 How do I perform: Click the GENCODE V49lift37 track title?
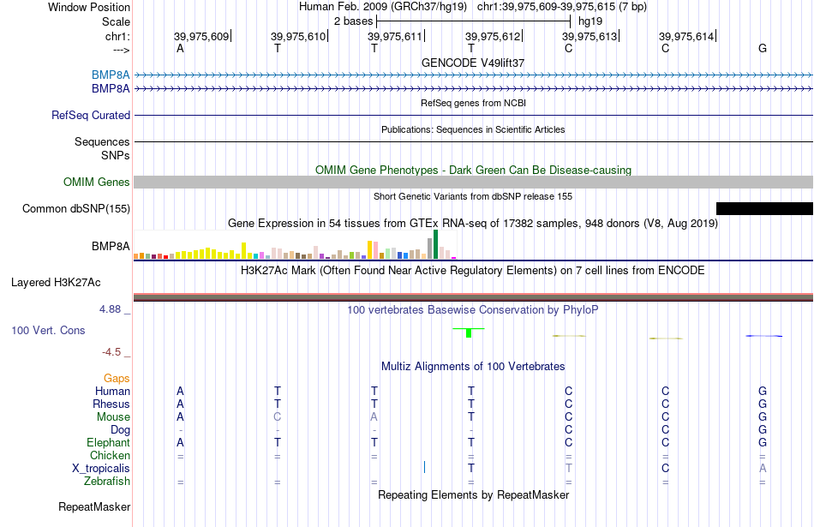click(x=473, y=63)
